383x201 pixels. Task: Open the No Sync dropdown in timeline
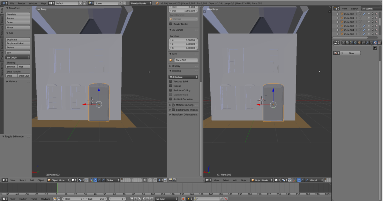[x=166, y=199]
